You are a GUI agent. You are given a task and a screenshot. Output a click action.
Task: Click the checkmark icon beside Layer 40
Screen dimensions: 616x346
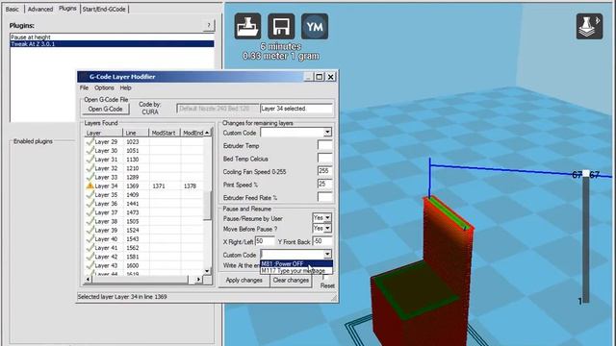coord(90,238)
